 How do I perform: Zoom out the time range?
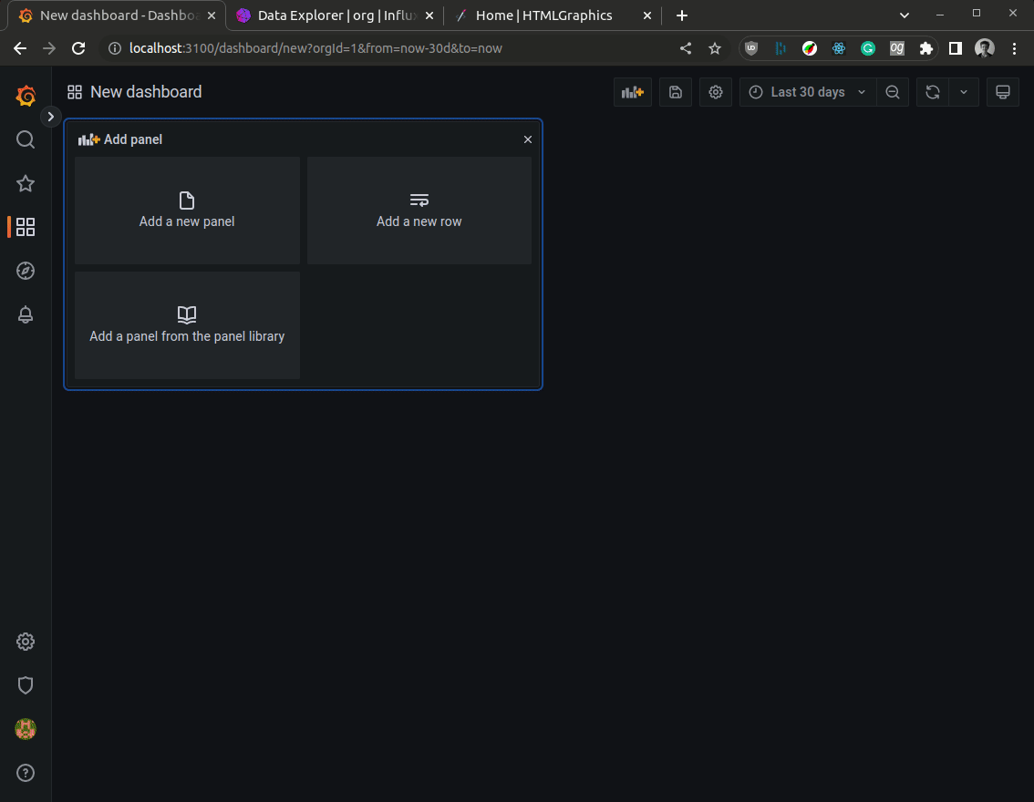[893, 92]
